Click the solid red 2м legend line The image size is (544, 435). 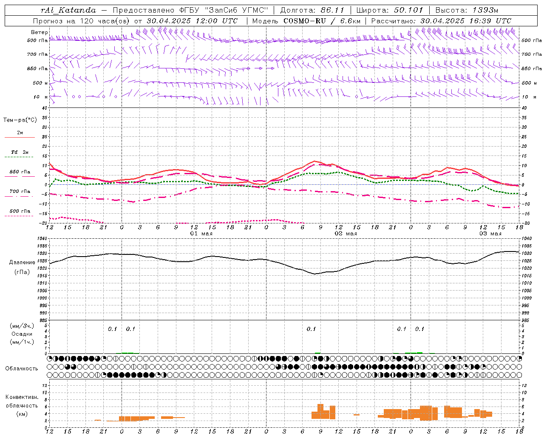tap(20, 137)
